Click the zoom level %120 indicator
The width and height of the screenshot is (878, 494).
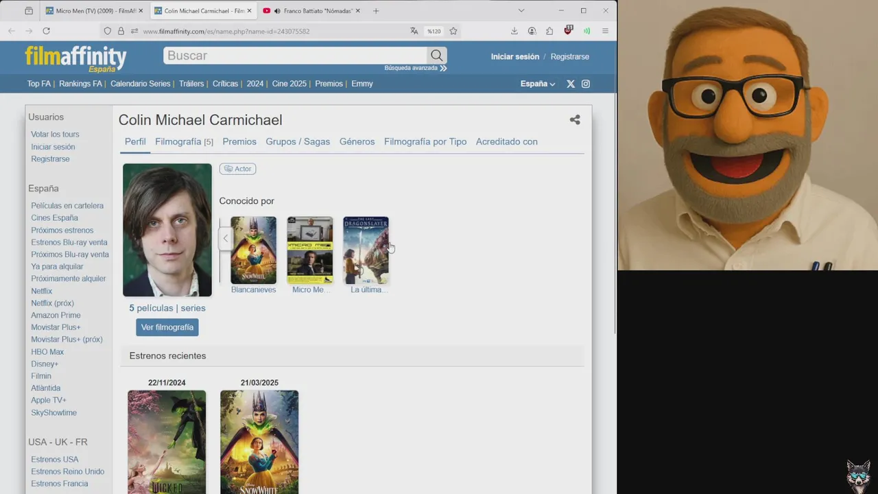pyautogui.click(x=434, y=31)
